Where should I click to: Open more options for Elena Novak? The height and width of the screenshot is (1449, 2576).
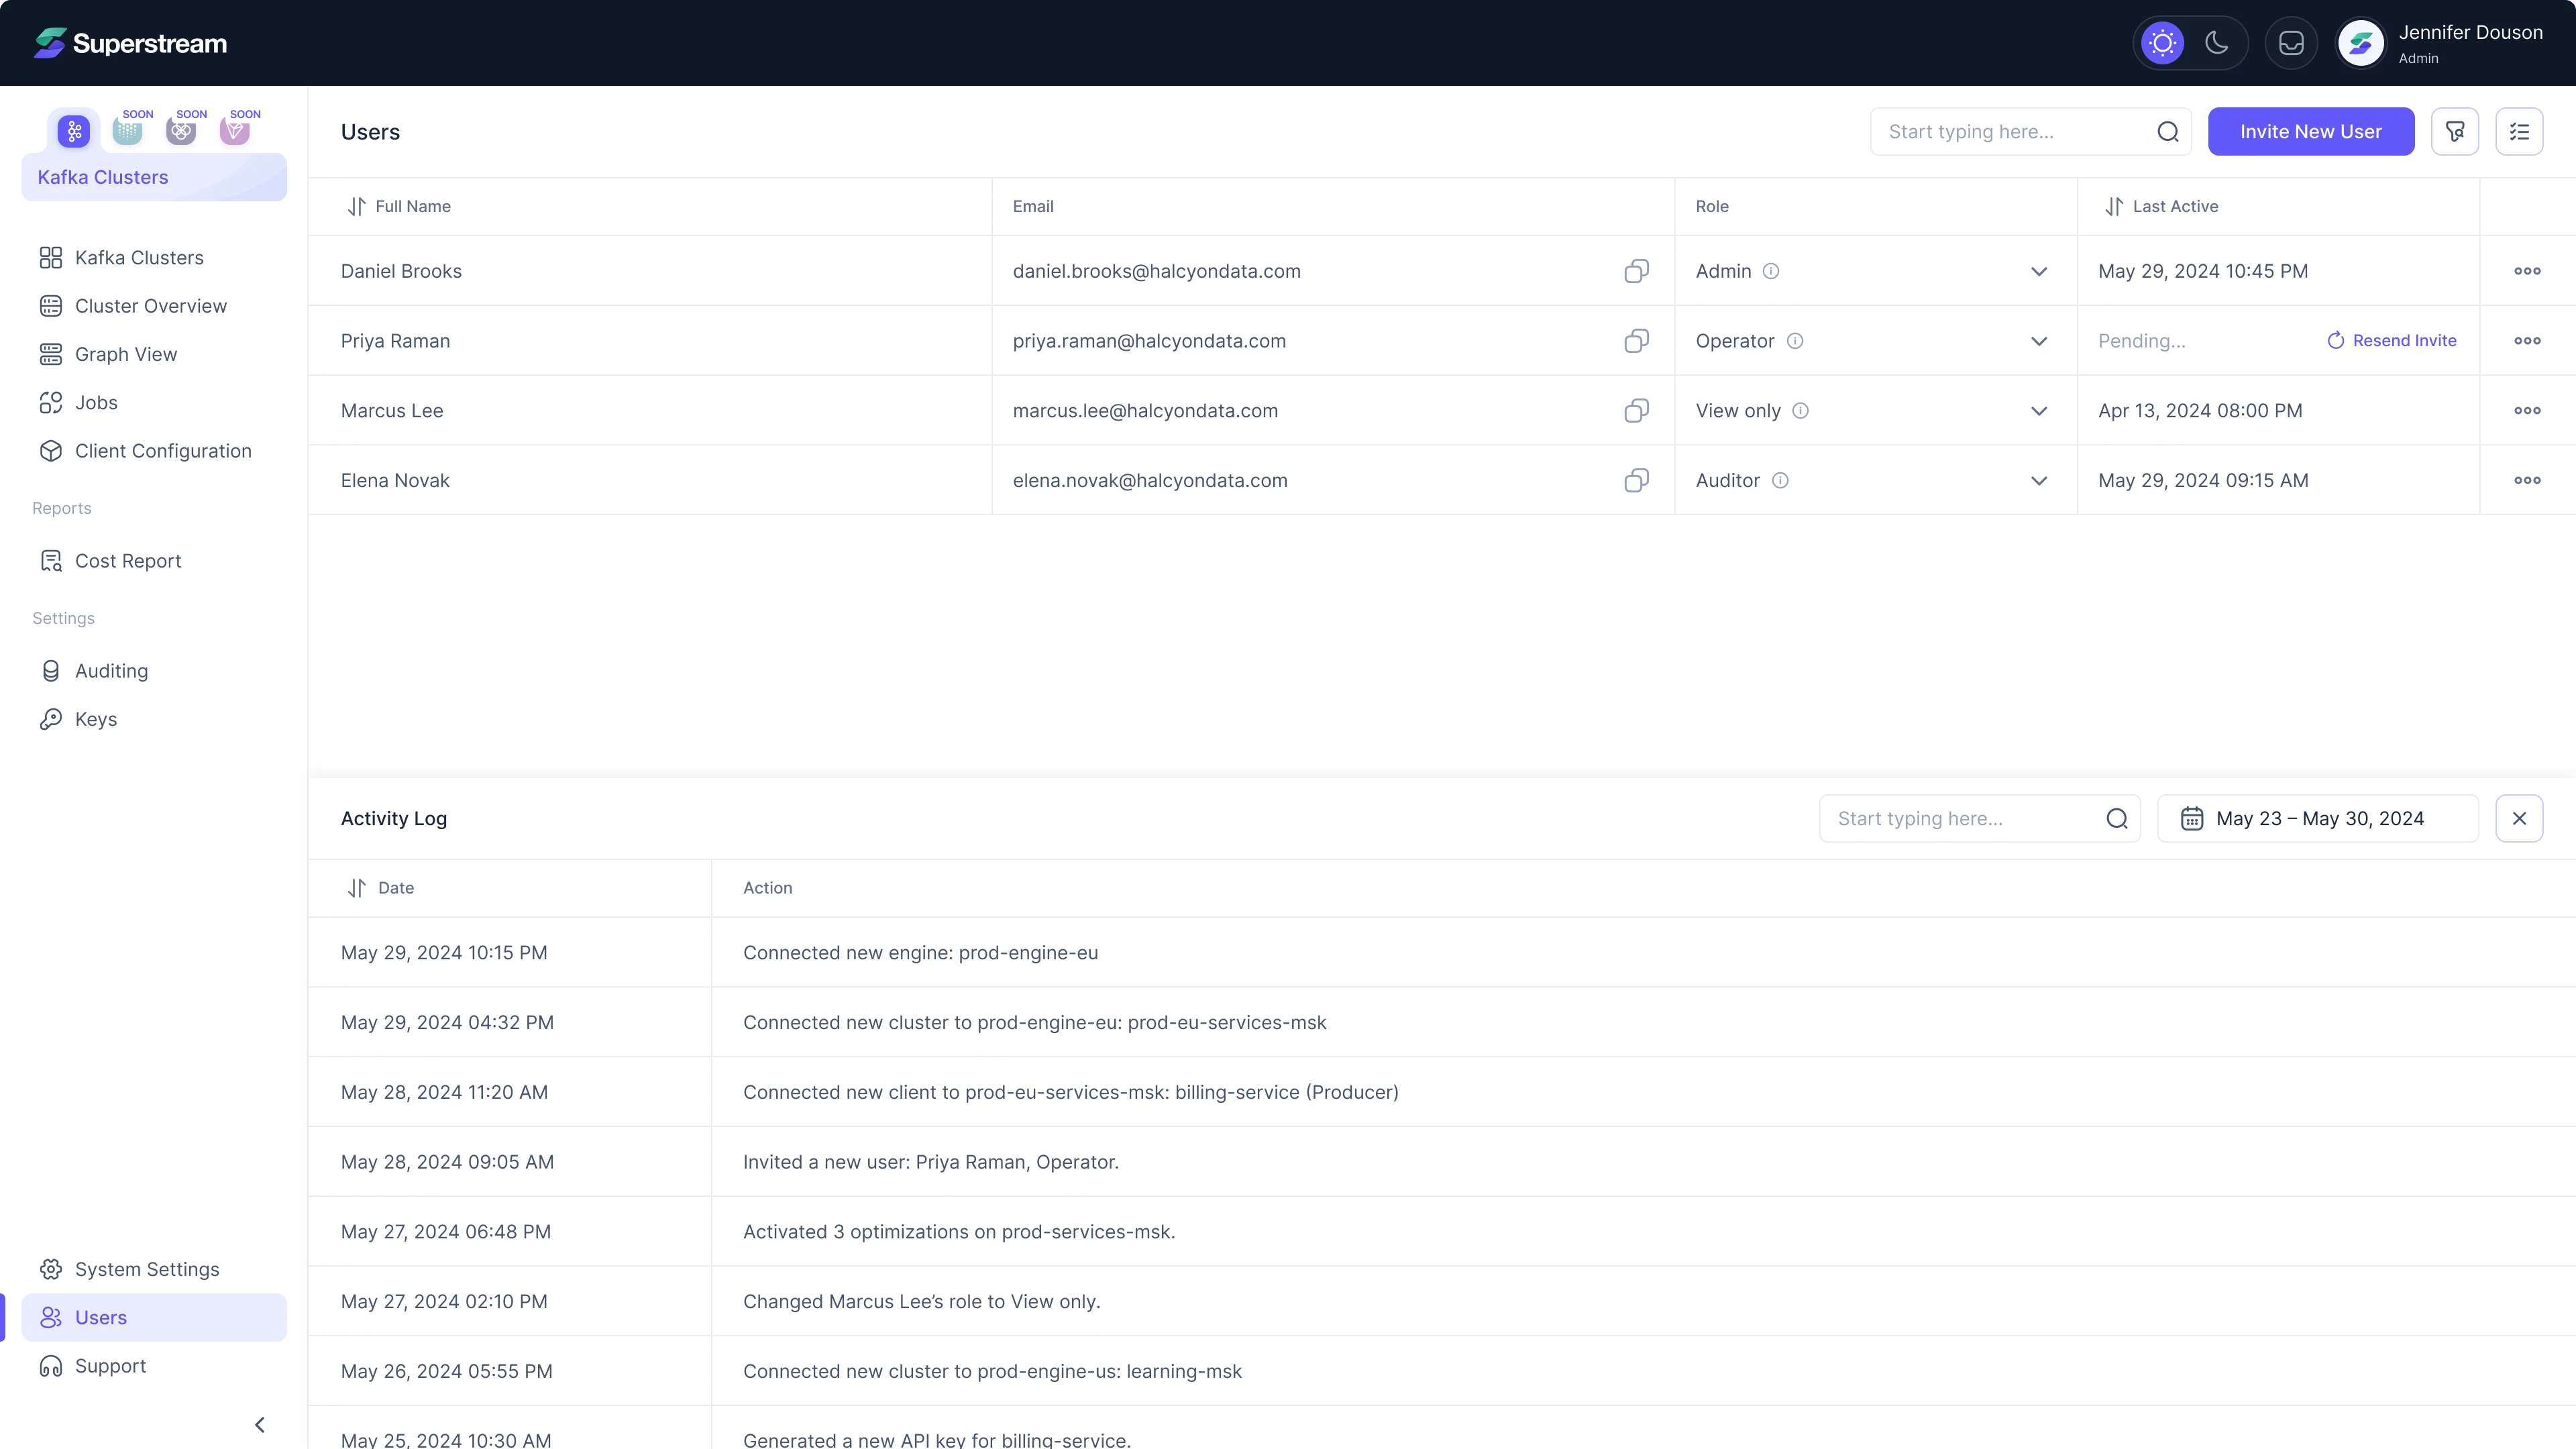point(2527,480)
